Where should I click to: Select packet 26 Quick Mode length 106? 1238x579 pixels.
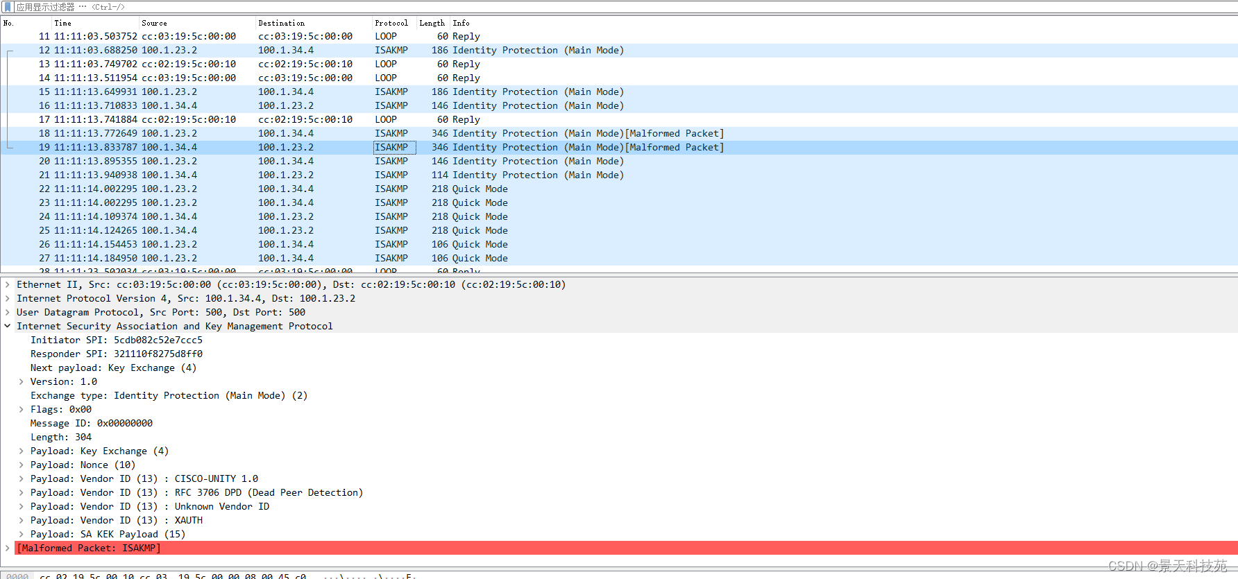click(619, 244)
